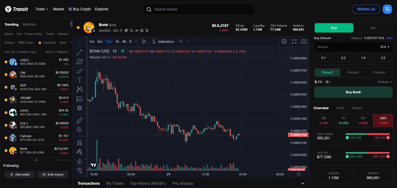Toggle stay in drawing mode

pyautogui.click(x=79, y=152)
